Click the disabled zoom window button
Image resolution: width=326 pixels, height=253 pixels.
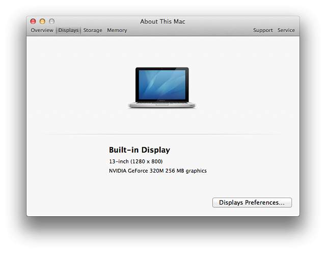click(52, 21)
